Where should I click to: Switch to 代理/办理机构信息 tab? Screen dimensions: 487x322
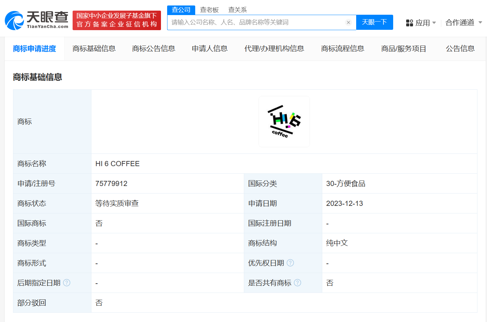point(274,49)
